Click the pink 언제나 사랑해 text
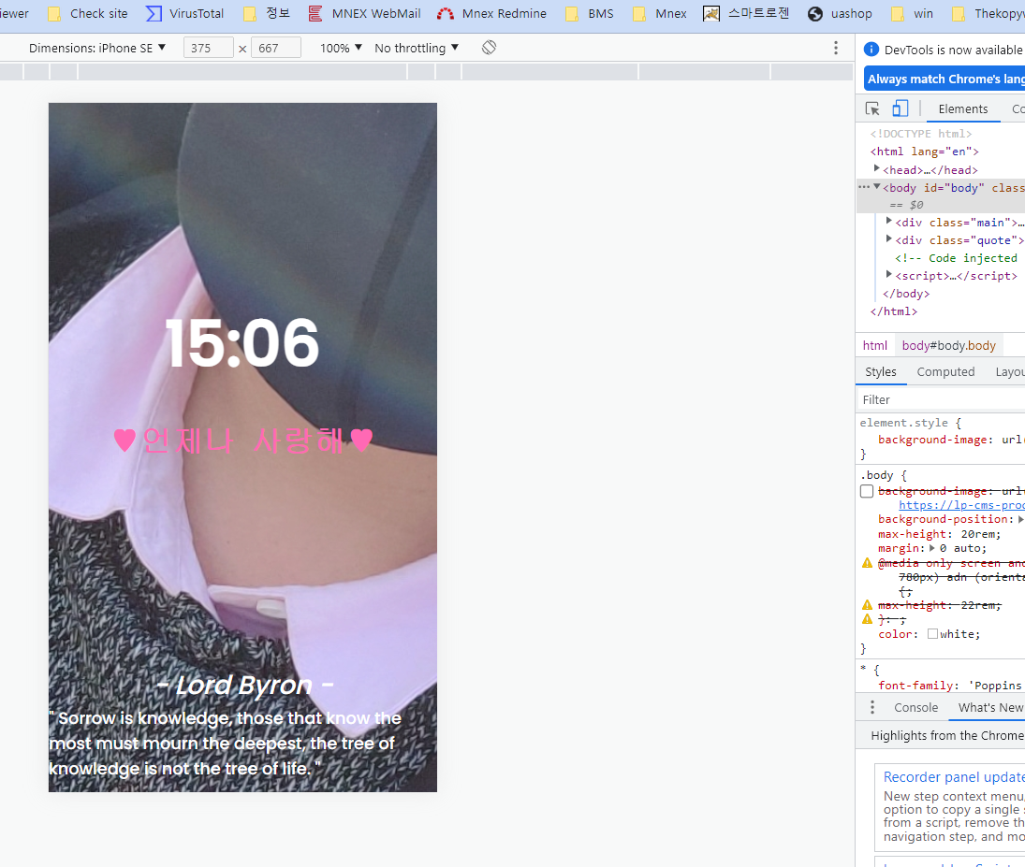 point(242,441)
